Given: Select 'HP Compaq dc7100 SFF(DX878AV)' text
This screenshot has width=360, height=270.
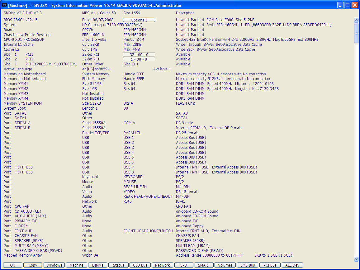Looking at the screenshot, I should click(x=112, y=25).
